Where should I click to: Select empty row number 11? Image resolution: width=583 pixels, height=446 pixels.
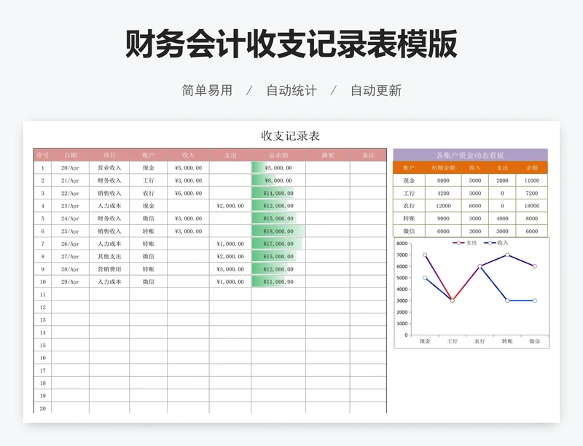click(43, 295)
